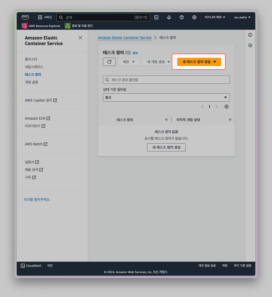This screenshot has width=272, height=297.
Task: Open the info panel icon on right
Action: tap(250, 35)
